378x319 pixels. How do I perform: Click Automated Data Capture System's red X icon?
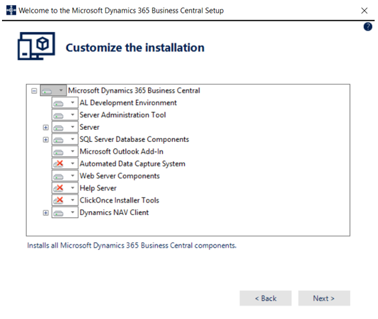pyautogui.click(x=59, y=163)
